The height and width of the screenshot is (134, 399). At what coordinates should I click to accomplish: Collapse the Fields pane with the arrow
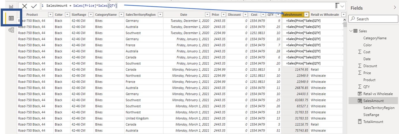pyautogui.click(x=395, y=8)
